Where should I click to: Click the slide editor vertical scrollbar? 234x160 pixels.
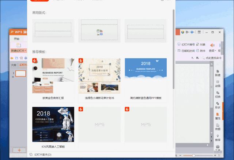[211, 87]
